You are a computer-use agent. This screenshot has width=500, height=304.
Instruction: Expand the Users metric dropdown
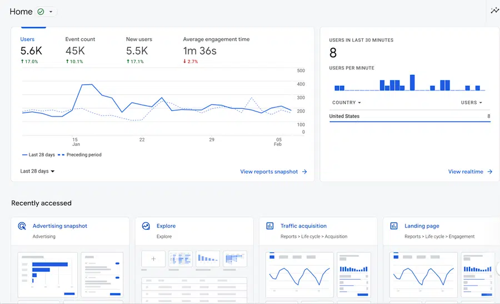[472, 103]
